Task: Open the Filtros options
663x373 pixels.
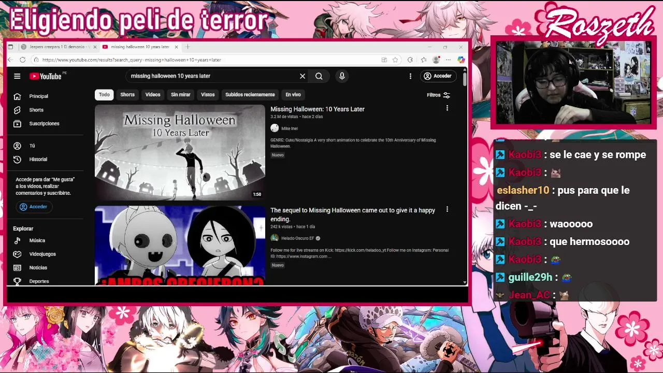Action: (438, 95)
